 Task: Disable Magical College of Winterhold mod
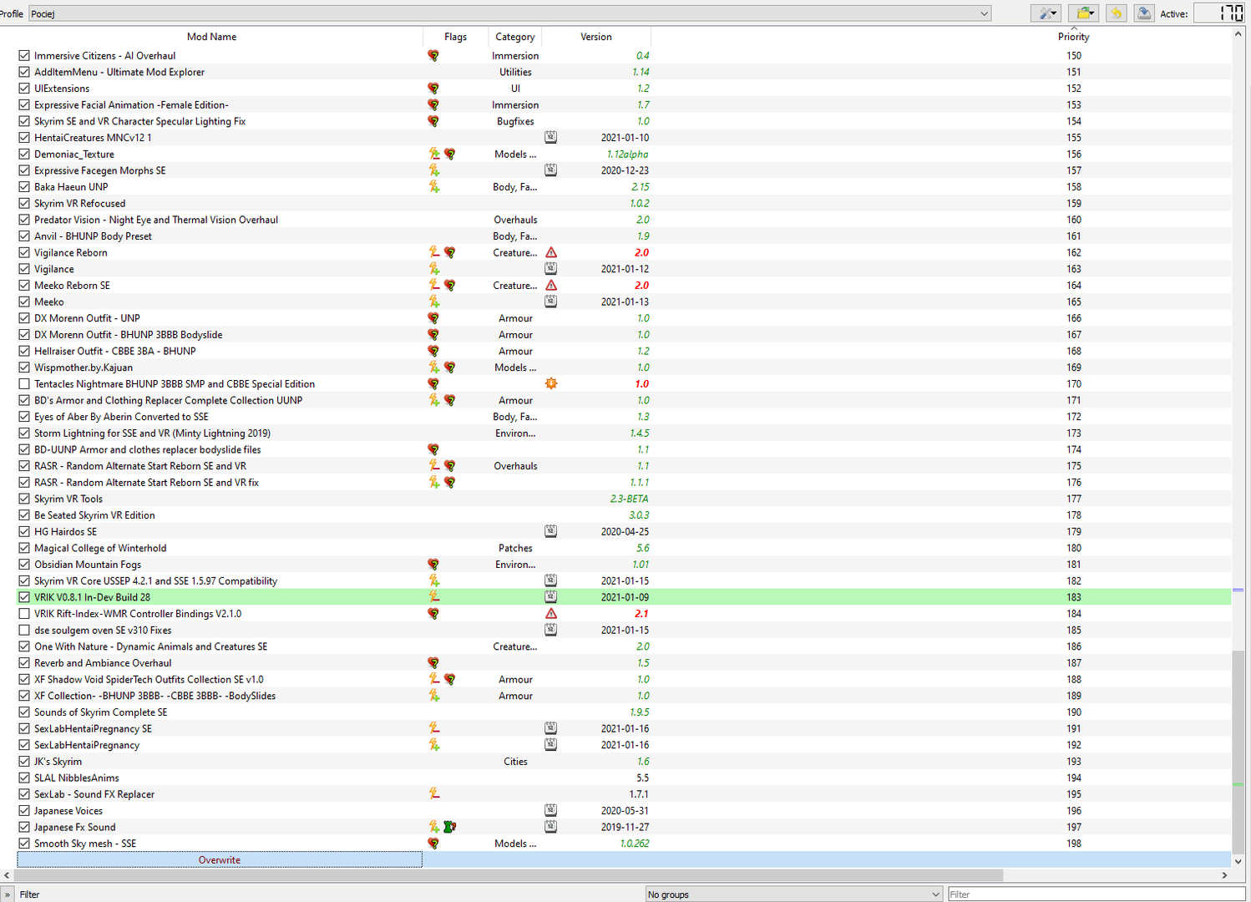(x=24, y=548)
